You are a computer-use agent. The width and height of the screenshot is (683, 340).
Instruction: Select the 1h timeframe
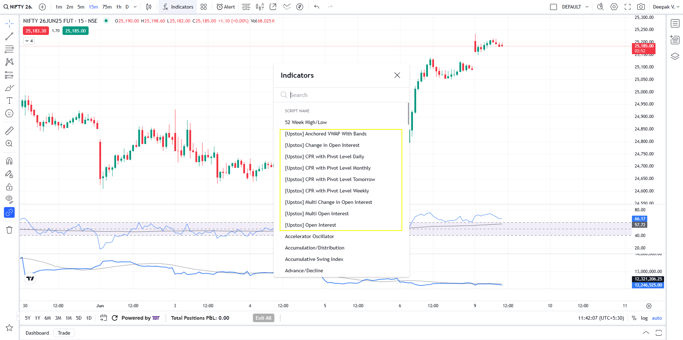(119, 7)
